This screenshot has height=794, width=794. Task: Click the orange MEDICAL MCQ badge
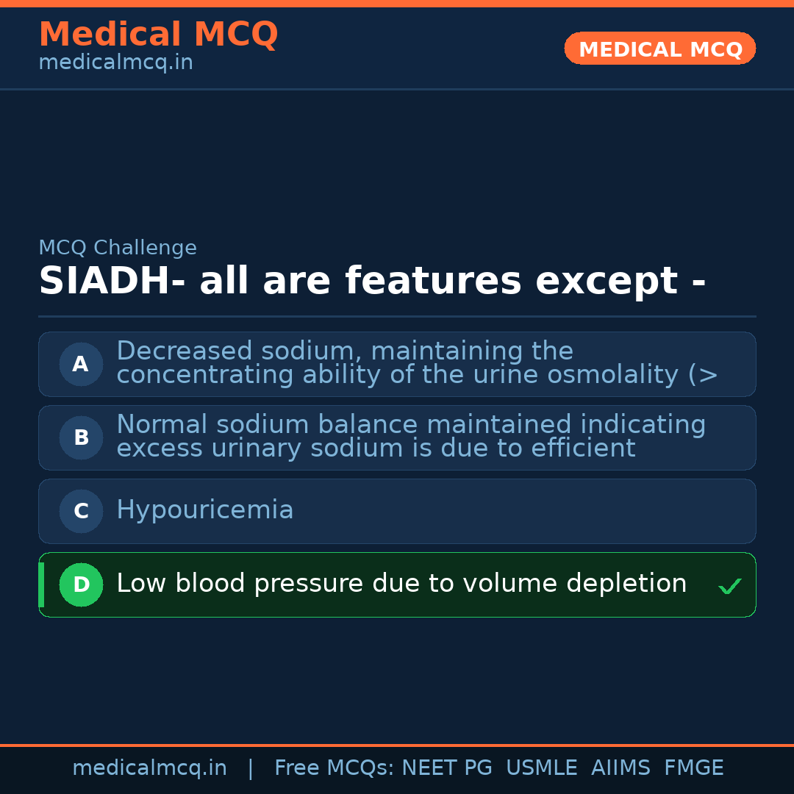[660, 49]
